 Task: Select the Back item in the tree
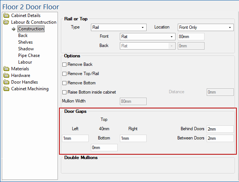point(23,36)
